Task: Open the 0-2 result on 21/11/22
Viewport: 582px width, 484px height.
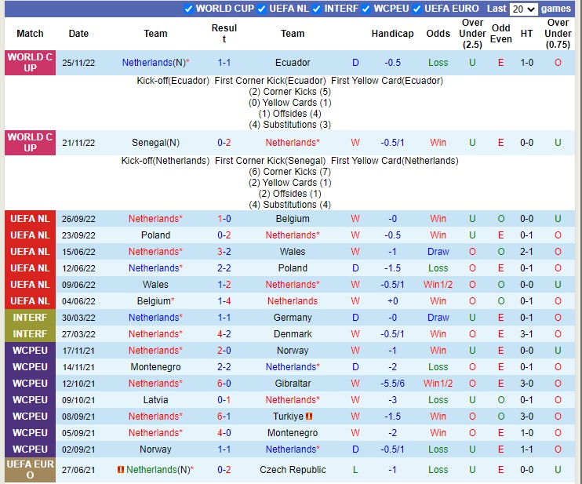Action: coord(224,143)
